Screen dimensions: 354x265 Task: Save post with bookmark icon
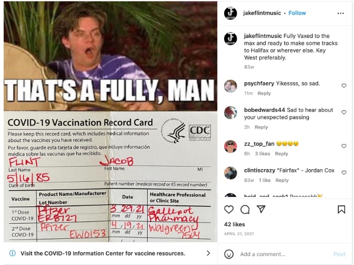coord(341,209)
